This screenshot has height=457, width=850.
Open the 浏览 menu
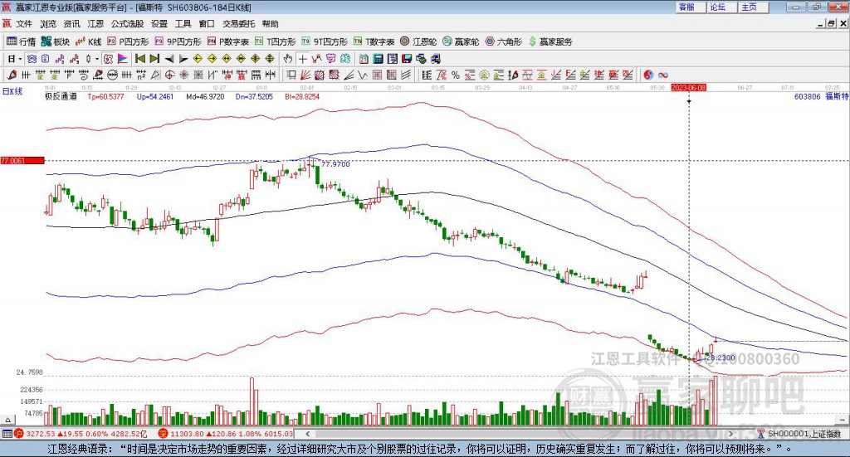click(47, 24)
